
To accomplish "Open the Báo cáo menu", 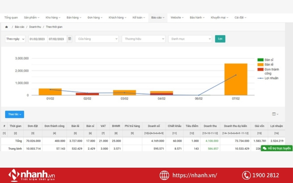I will click(x=157, y=18).
